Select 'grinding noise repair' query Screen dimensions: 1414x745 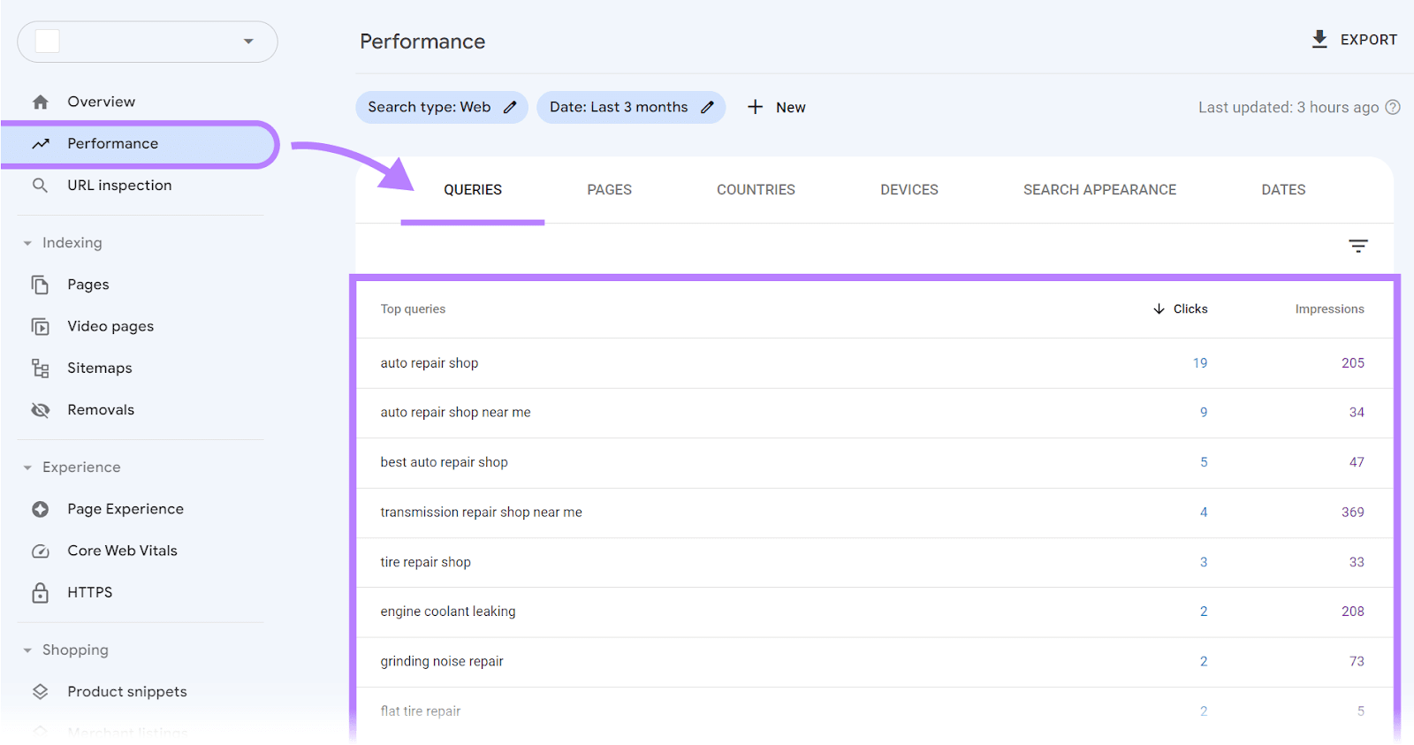click(x=875, y=662)
